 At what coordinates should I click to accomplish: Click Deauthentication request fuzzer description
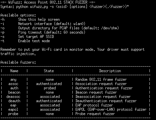(106, 101)
